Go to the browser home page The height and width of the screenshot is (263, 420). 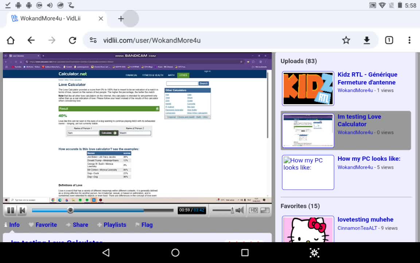pyautogui.click(x=11, y=40)
